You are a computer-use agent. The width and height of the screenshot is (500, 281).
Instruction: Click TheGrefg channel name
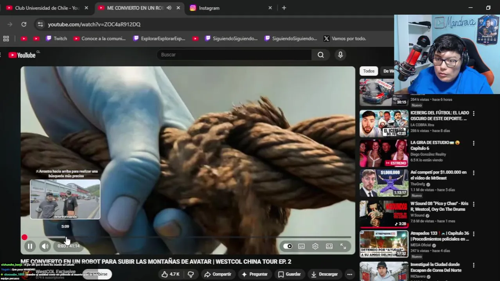pos(418,184)
